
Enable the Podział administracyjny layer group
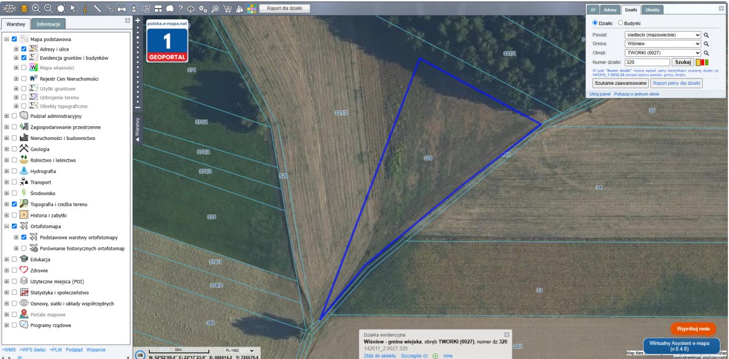click(x=14, y=116)
